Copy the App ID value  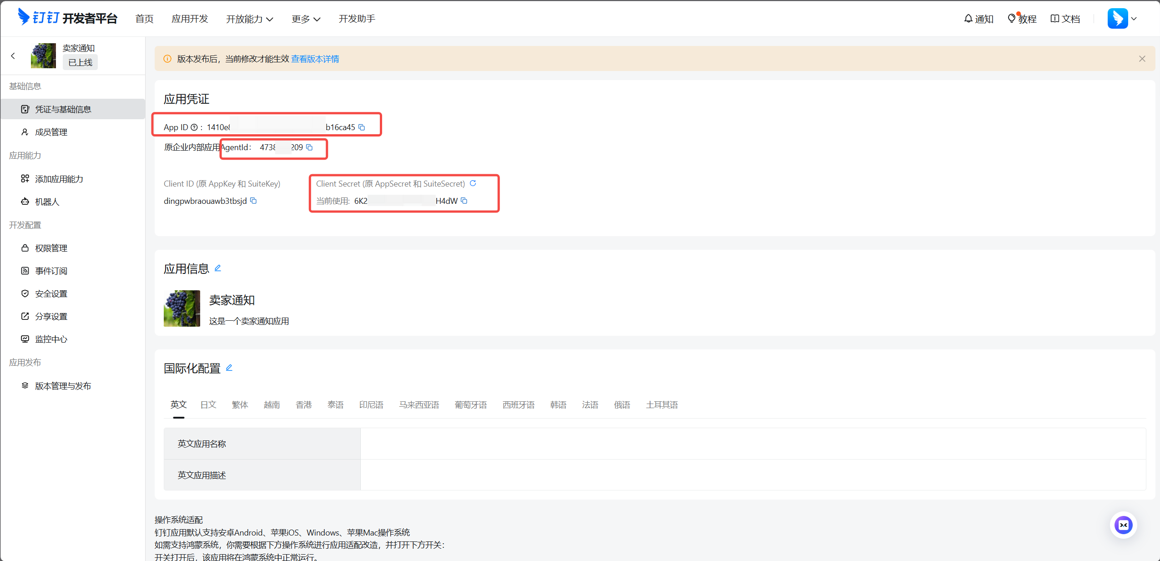(362, 127)
